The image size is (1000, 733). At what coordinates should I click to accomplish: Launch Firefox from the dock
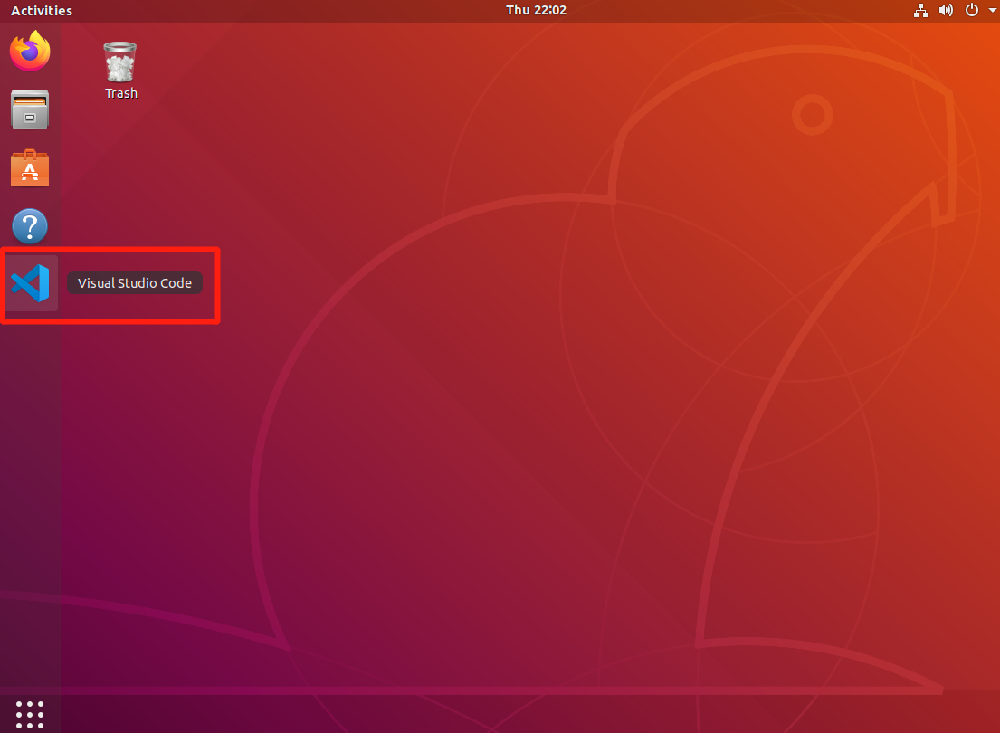[x=30, y=51]
